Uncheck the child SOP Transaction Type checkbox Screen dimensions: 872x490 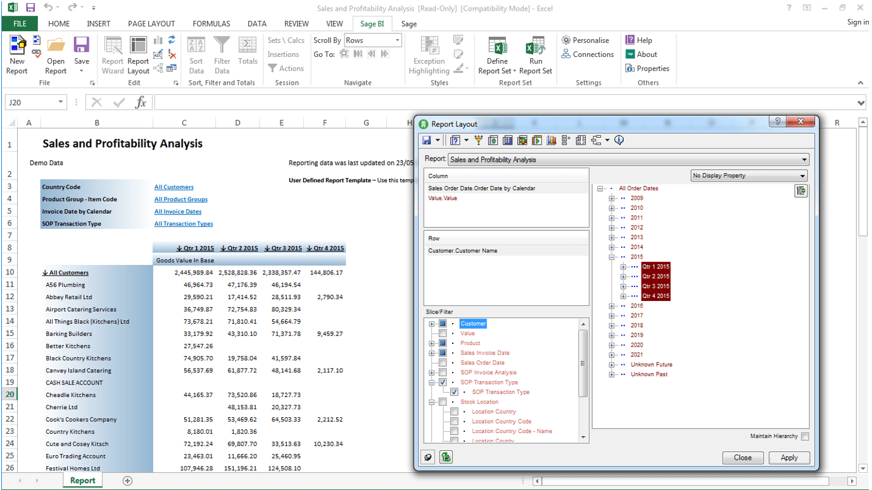click(454, 392)
